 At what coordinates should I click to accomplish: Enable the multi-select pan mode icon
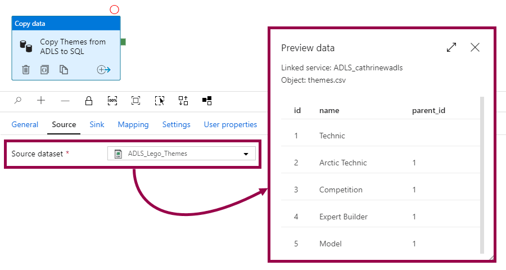point(160,101)
